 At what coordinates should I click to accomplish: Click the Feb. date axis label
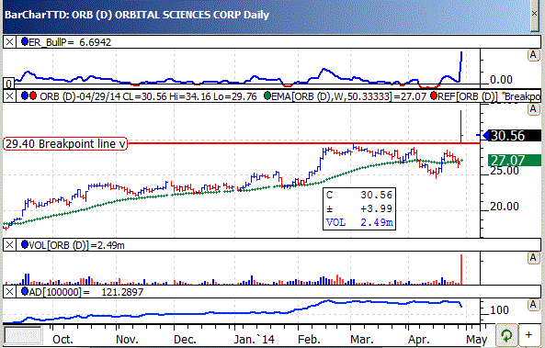[310, 340]
